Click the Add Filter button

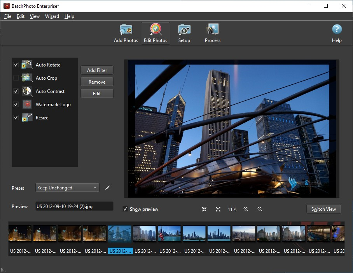pos(97,70)
